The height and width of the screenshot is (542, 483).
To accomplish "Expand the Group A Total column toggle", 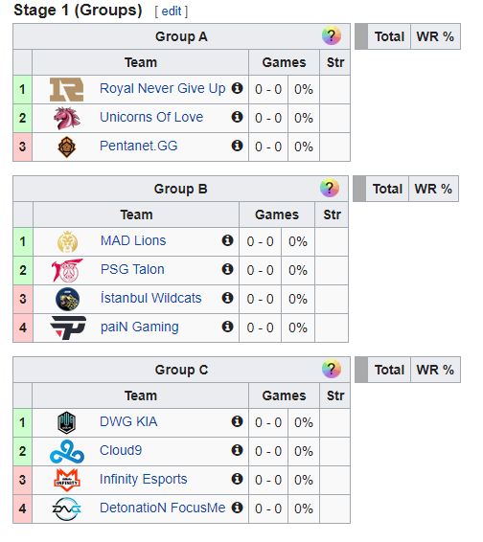I will pos(389,36).
